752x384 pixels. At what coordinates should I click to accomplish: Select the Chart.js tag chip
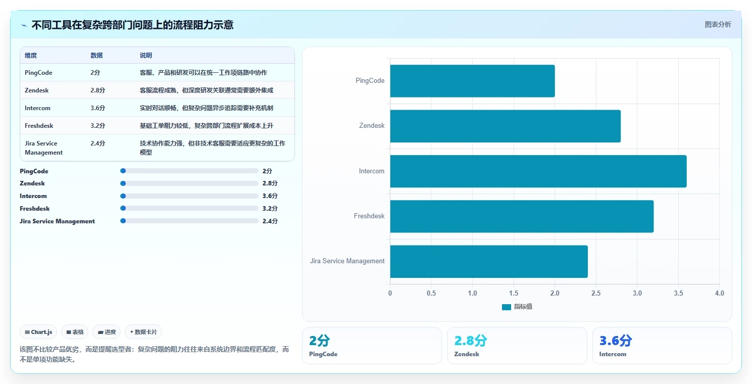[39, 332]
